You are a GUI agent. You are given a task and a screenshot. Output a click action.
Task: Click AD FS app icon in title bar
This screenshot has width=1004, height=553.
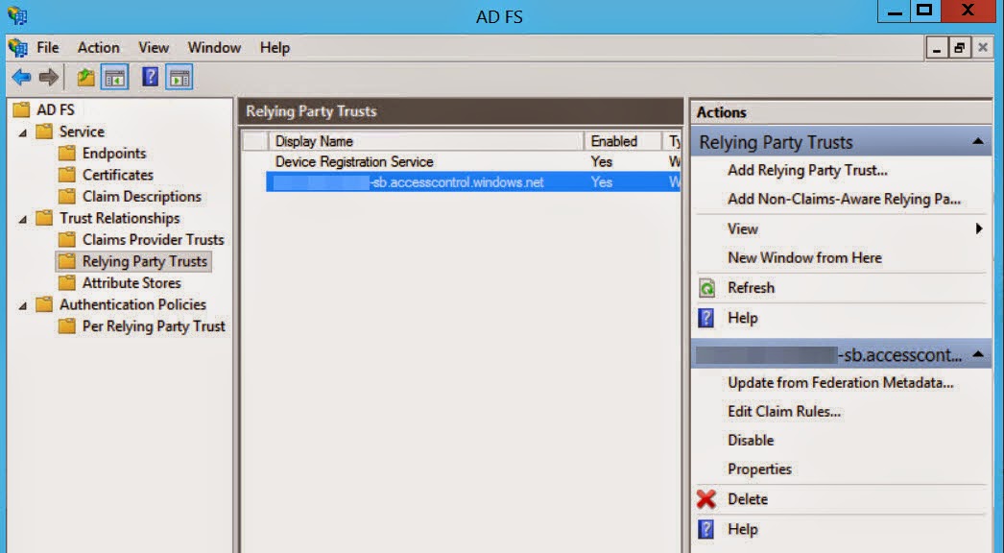pyautogui.click(x=18, y=15)
